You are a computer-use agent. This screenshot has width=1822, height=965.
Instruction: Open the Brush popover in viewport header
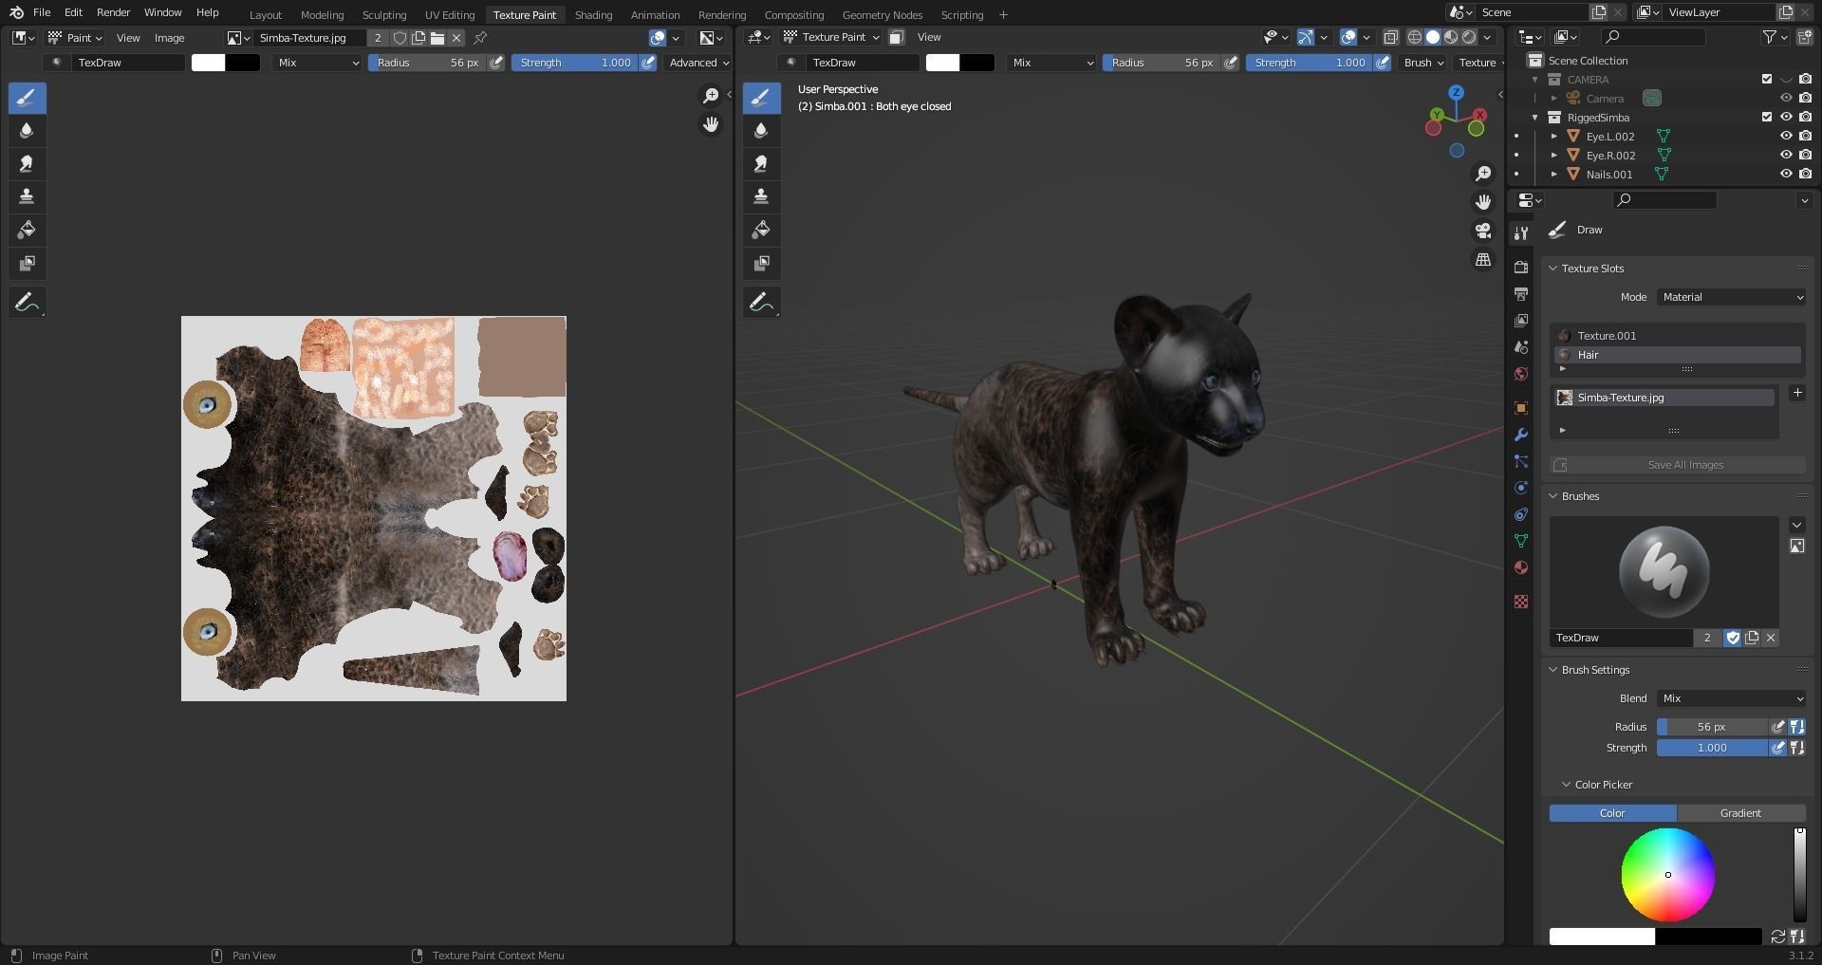1422,63
